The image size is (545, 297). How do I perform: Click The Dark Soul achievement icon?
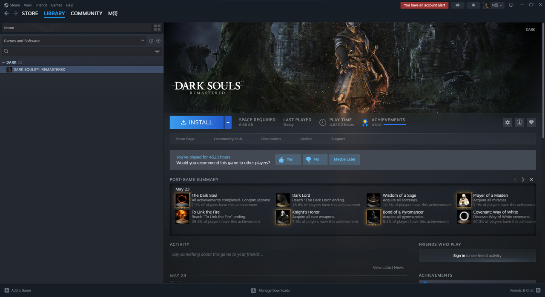pyautogui.click(x=182, y=200)
